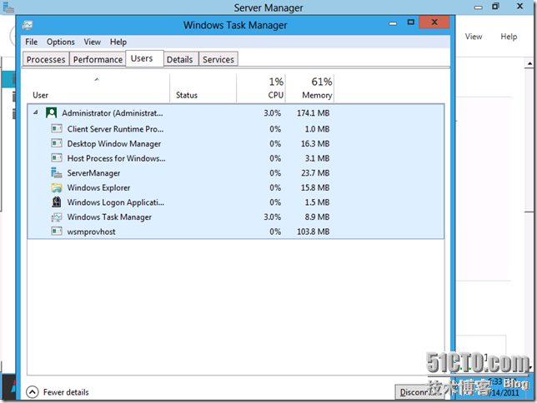Click the 15.8 MB memory value
The width and height of the screenshot is (537, 403).
coord(315,187)
